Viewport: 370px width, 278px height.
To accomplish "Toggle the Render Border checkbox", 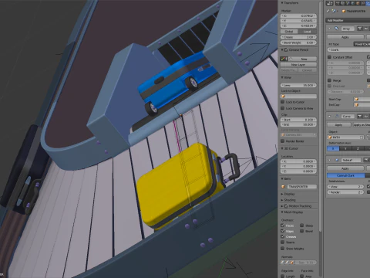I will click(283, 141).
